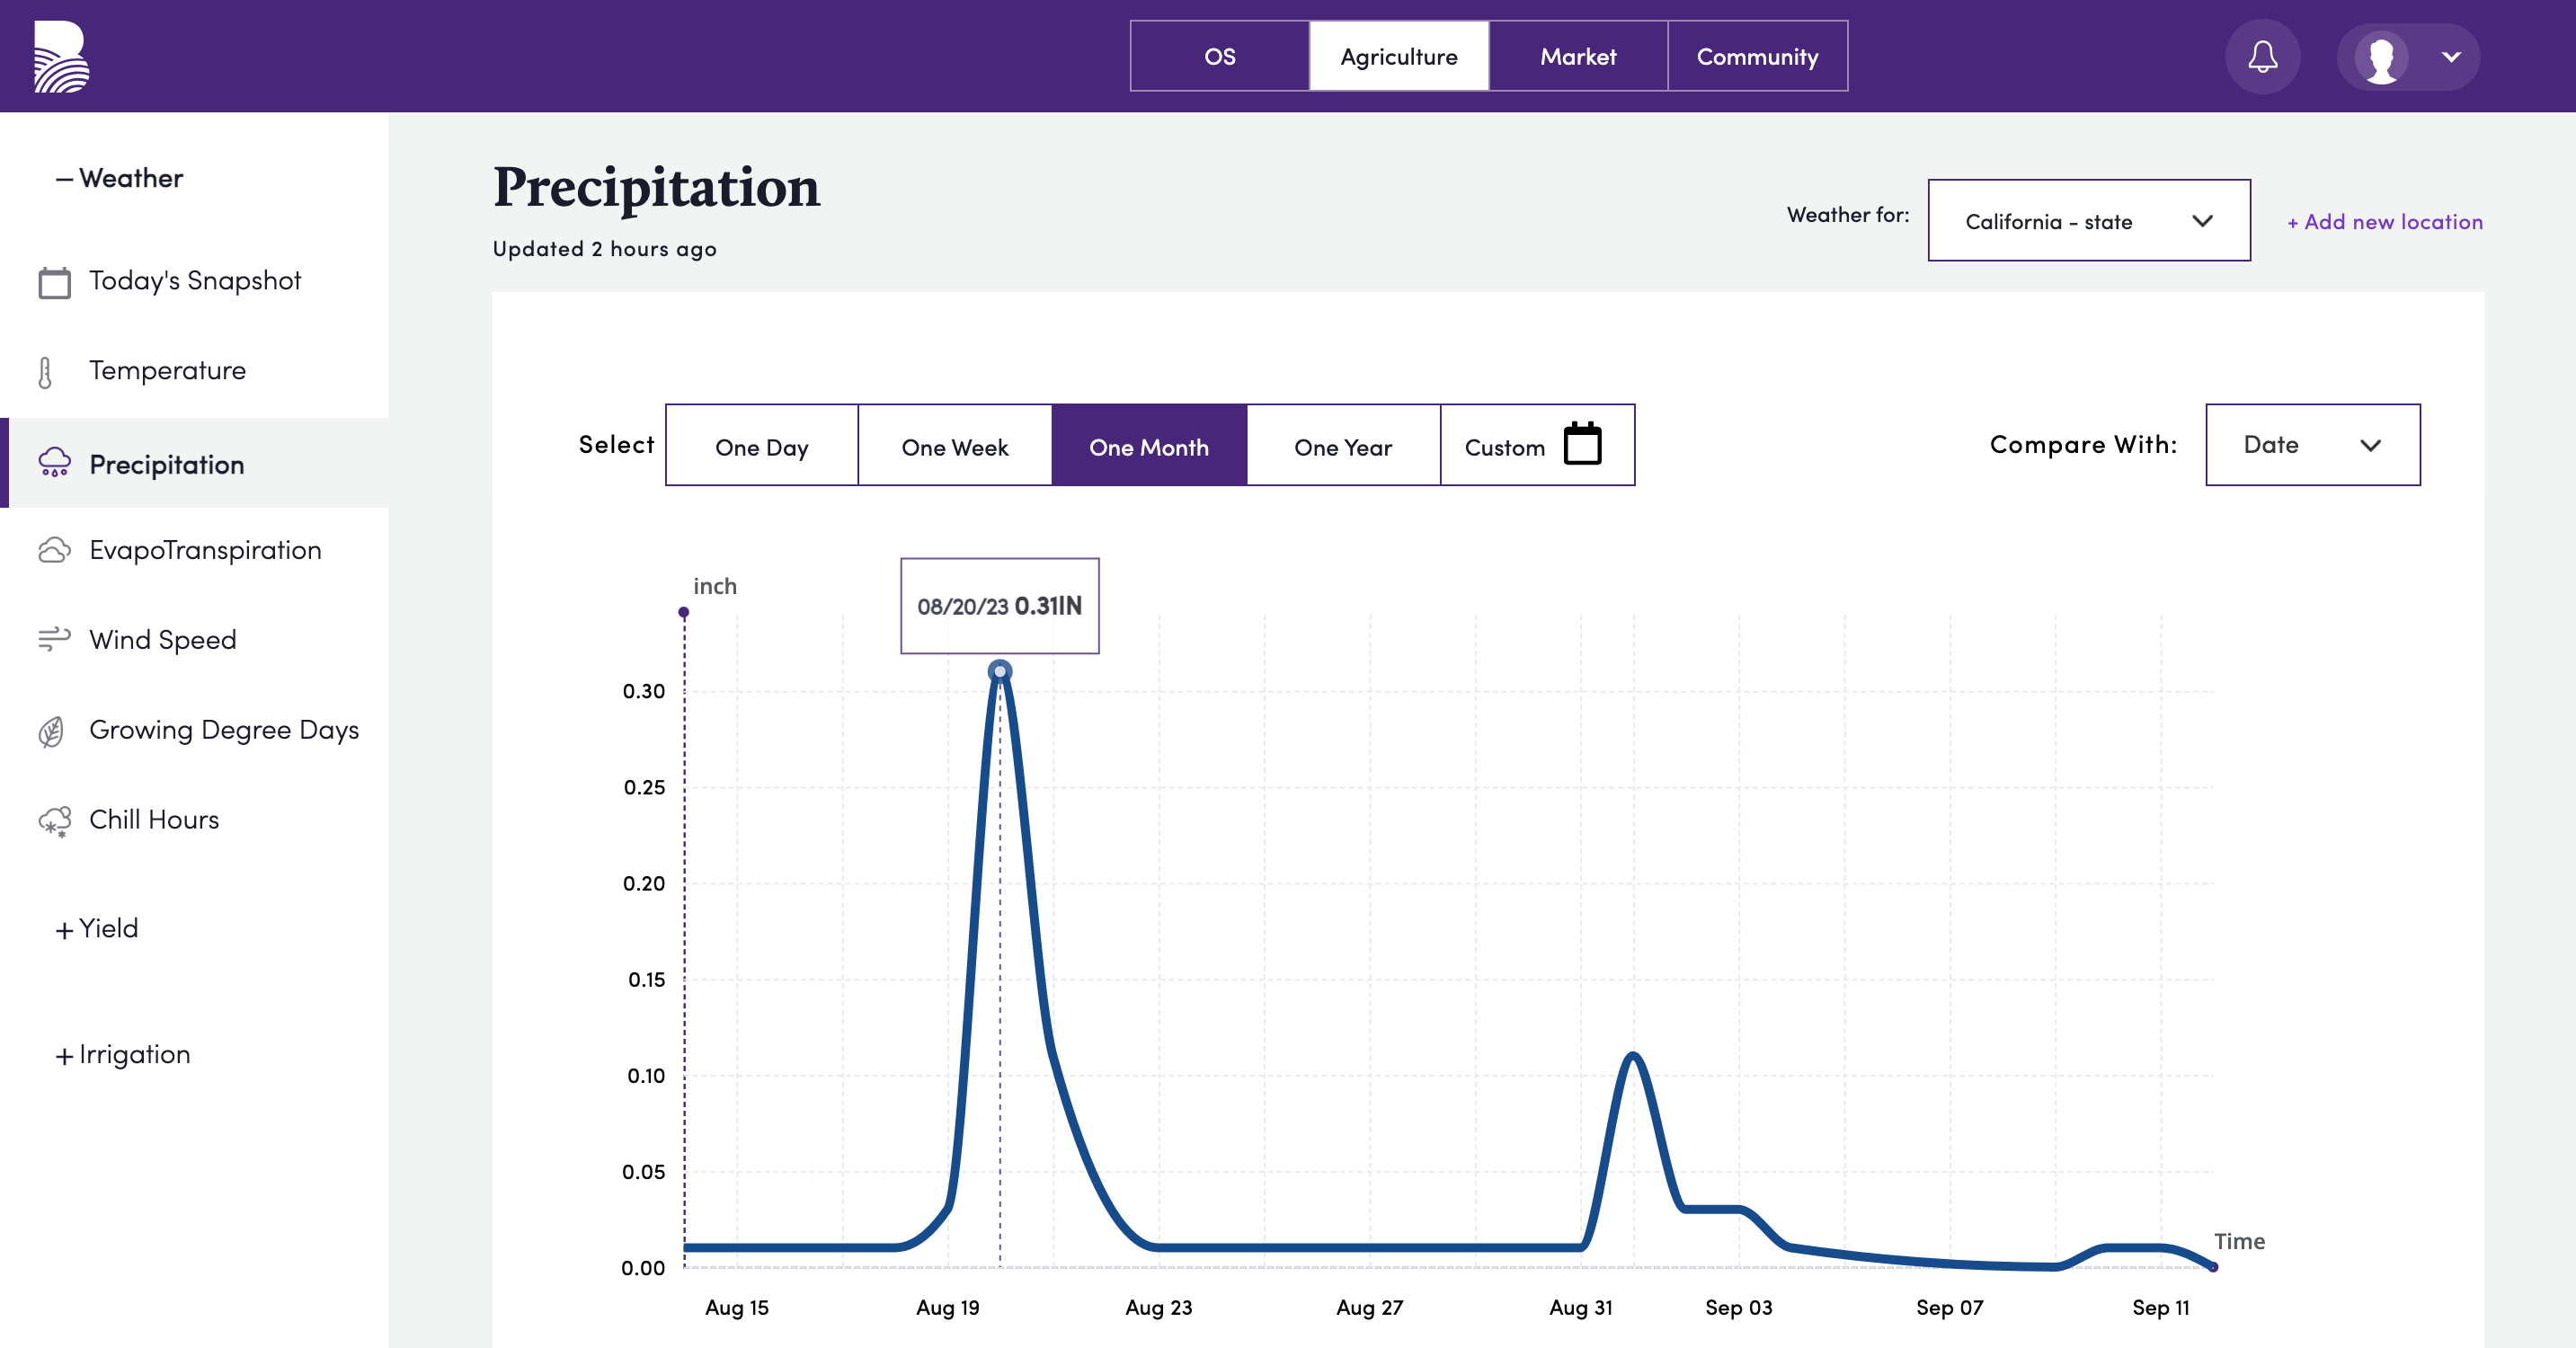The image size is (2576, 1348).
Task: Click the Temperature thermometer icon
Action: [x=45, y=372]
